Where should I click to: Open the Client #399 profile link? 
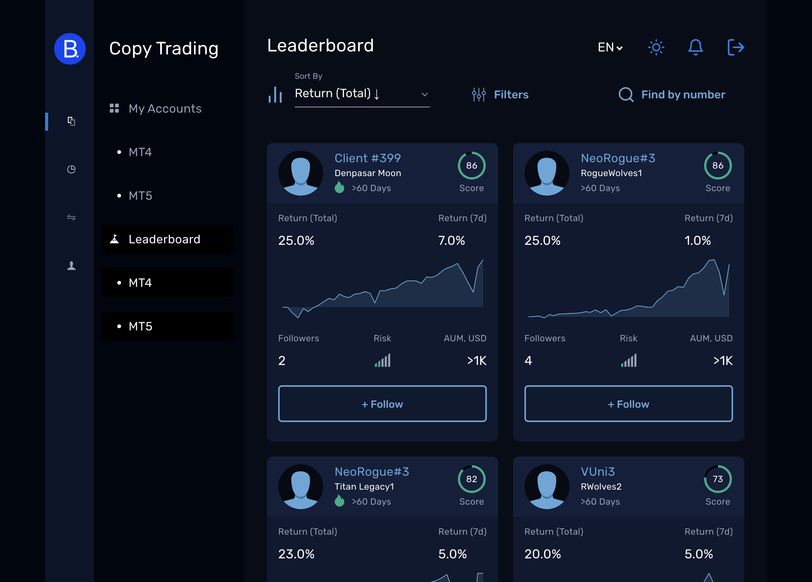tap(368, 158)
